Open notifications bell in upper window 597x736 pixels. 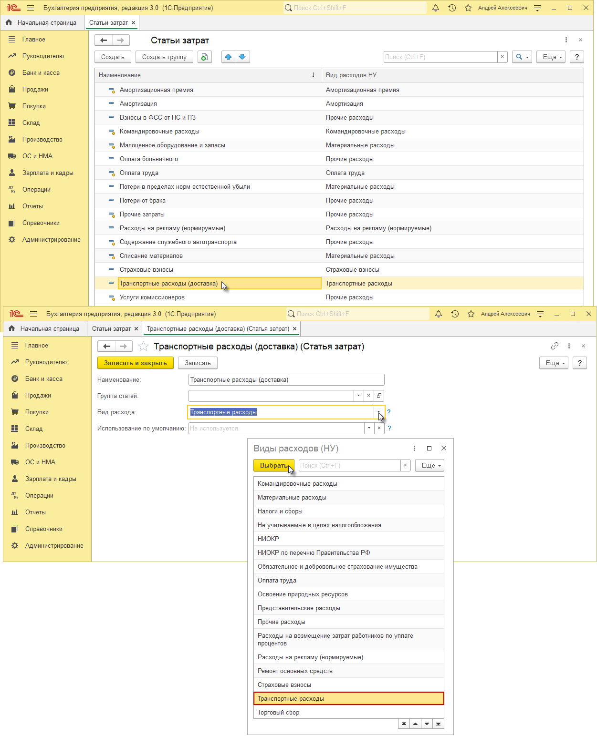[x=436, y=8]
